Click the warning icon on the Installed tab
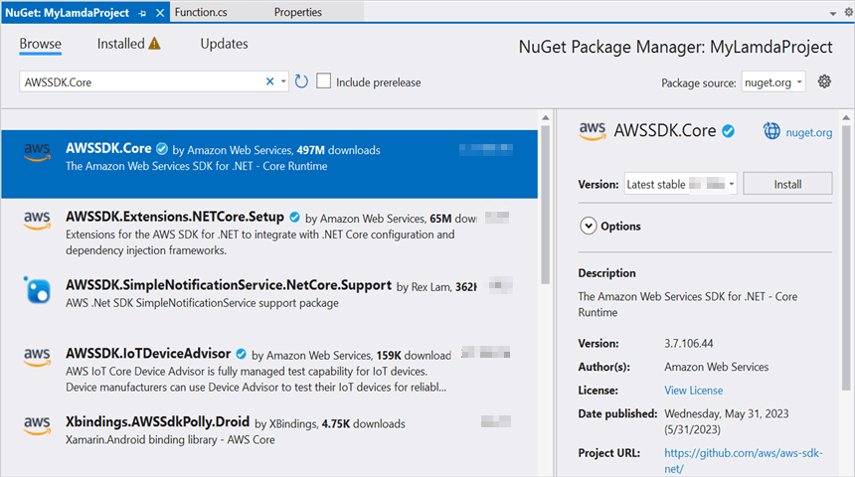Screen dimensions: 855x477 pyautogui.click(x=155, y=44)
